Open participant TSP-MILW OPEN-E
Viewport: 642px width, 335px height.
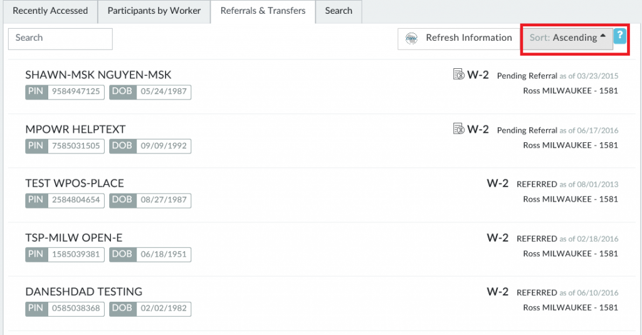coord(74,237)
